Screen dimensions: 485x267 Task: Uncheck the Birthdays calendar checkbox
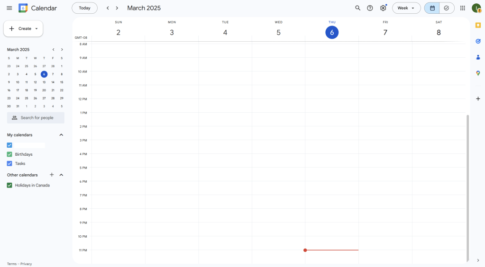9,154
